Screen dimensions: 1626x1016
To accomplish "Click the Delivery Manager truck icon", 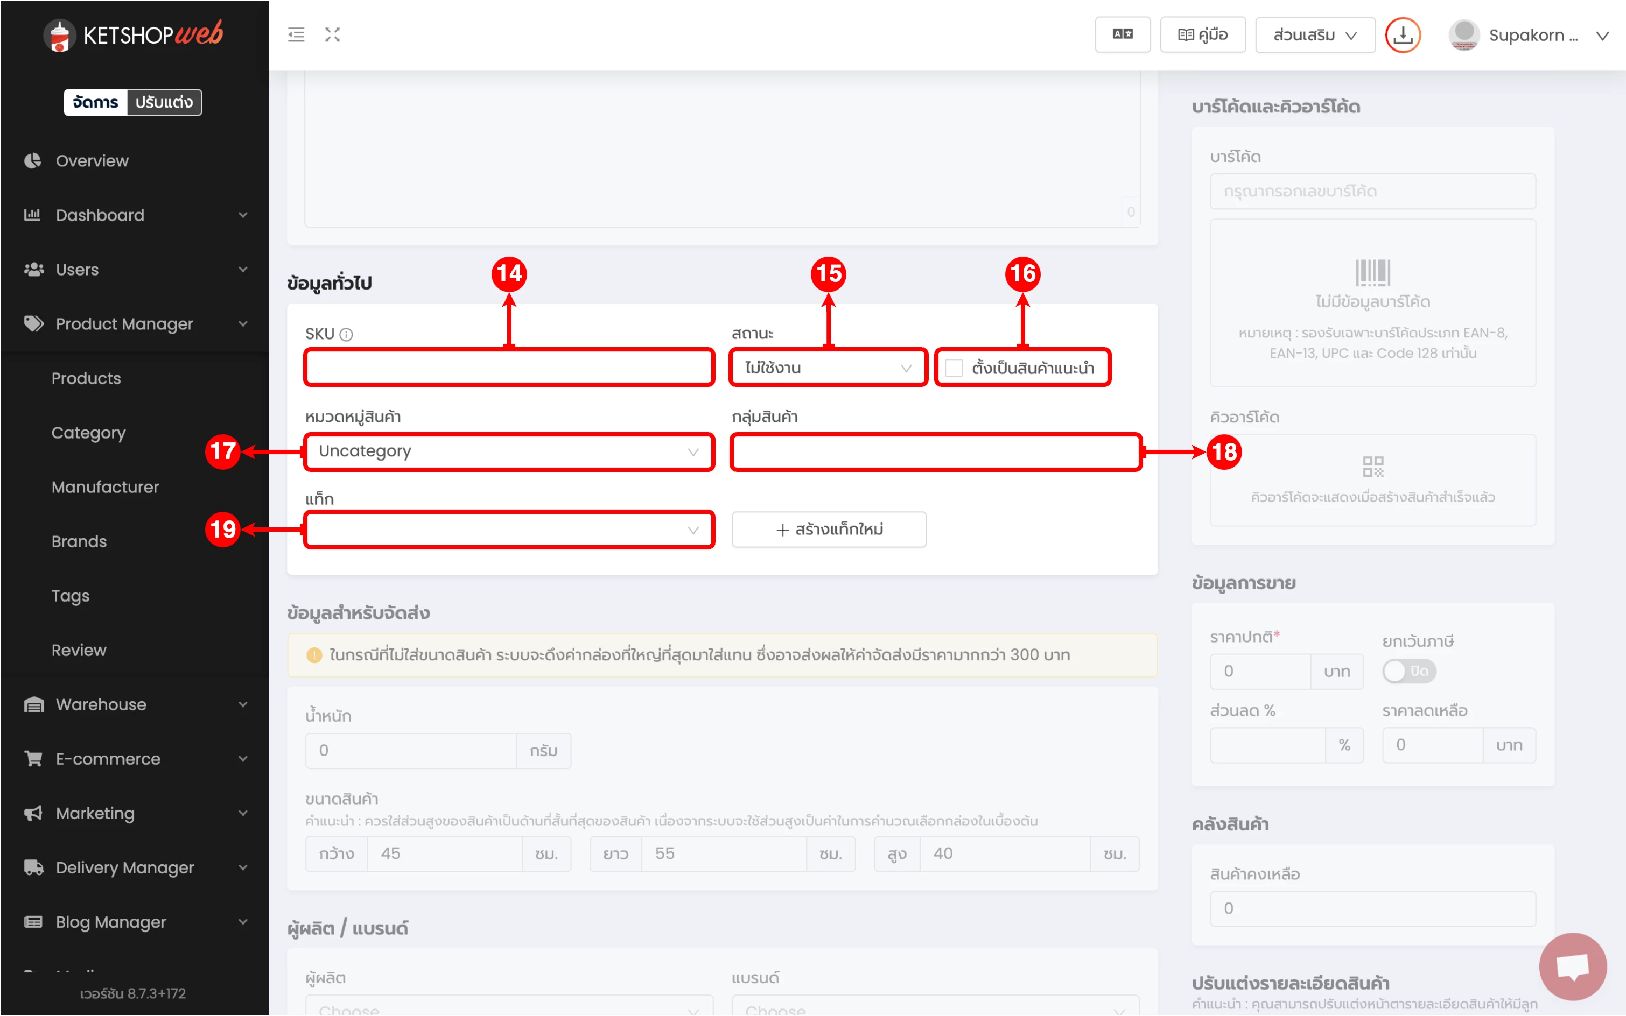I will point(33,867).
